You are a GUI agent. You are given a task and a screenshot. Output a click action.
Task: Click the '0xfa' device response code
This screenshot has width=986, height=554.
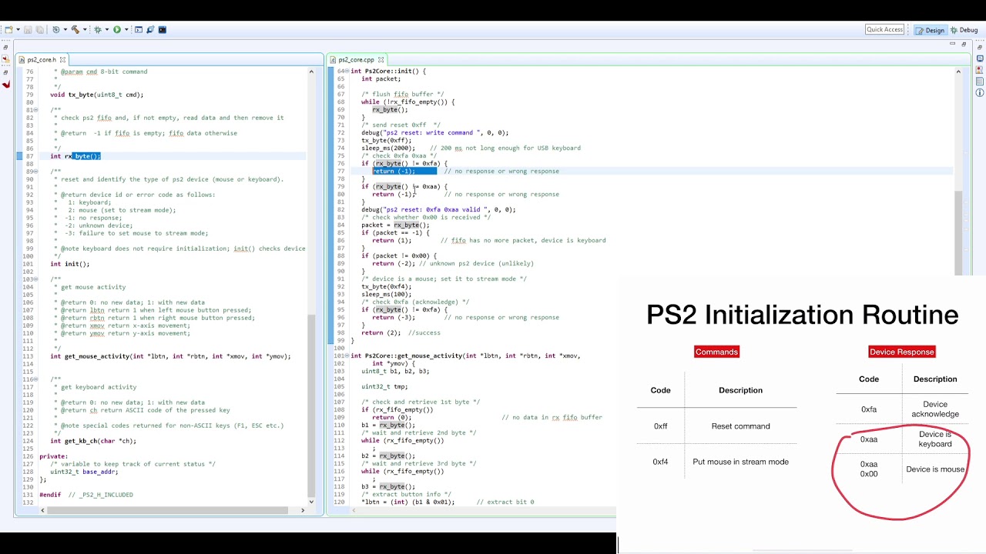[868, 409]
